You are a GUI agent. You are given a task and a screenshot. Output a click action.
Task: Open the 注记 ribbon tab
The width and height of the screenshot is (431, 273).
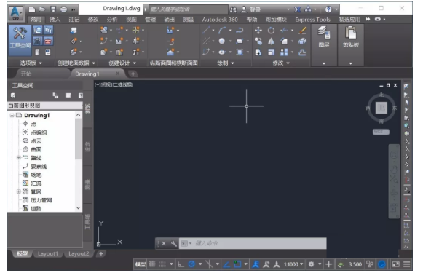click(74, 20)
